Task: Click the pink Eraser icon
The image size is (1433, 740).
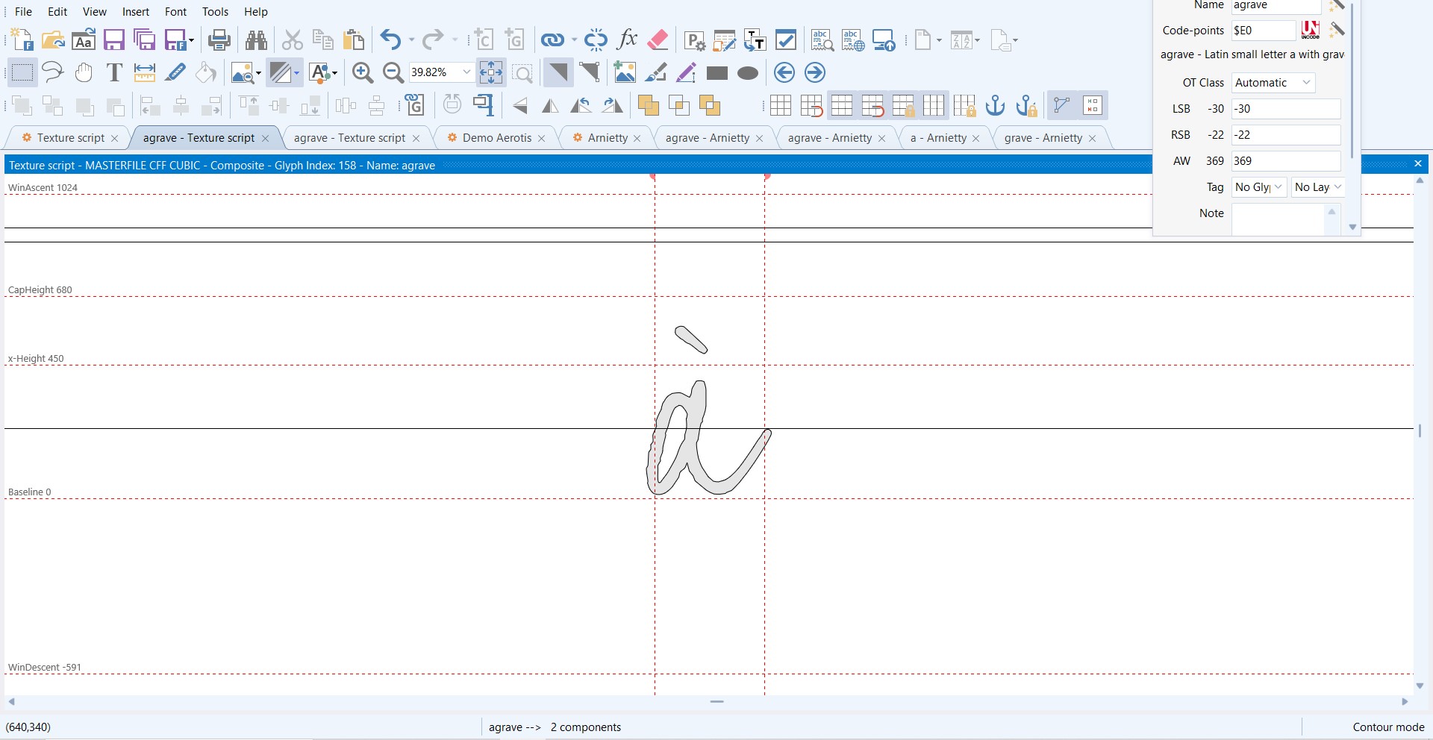Action: (x=658, y=40)
